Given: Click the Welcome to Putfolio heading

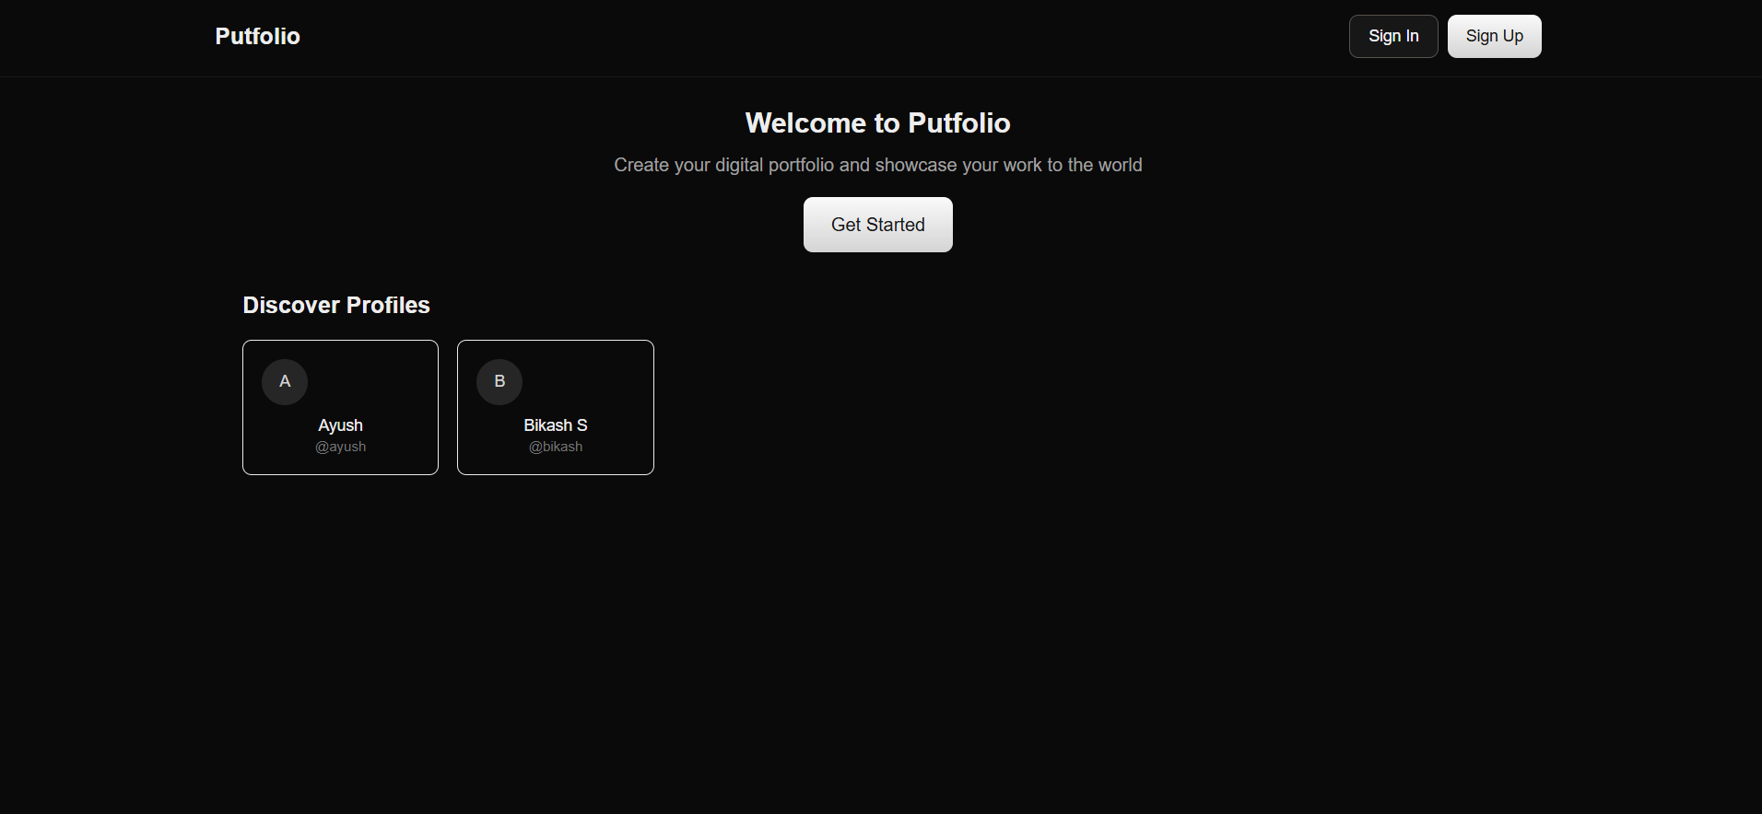Looking at the screenshot, I should click(877, 122).
